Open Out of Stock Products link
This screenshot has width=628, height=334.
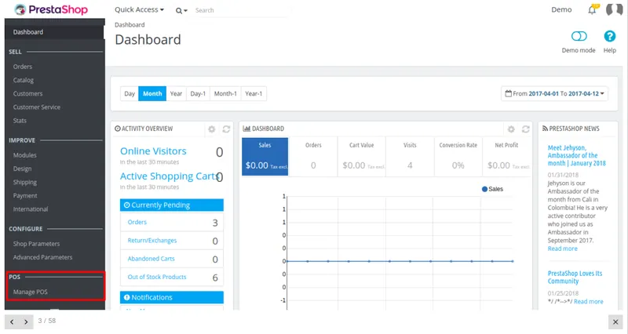[156, 277]
